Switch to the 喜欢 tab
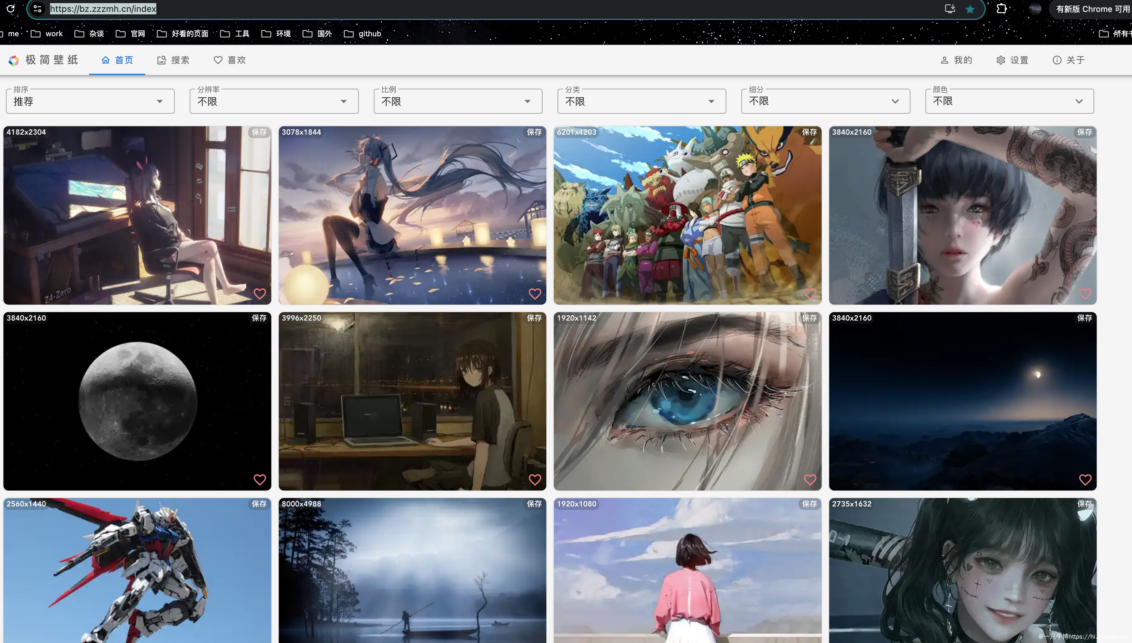 pyautogui.click(x=230, y=60)
